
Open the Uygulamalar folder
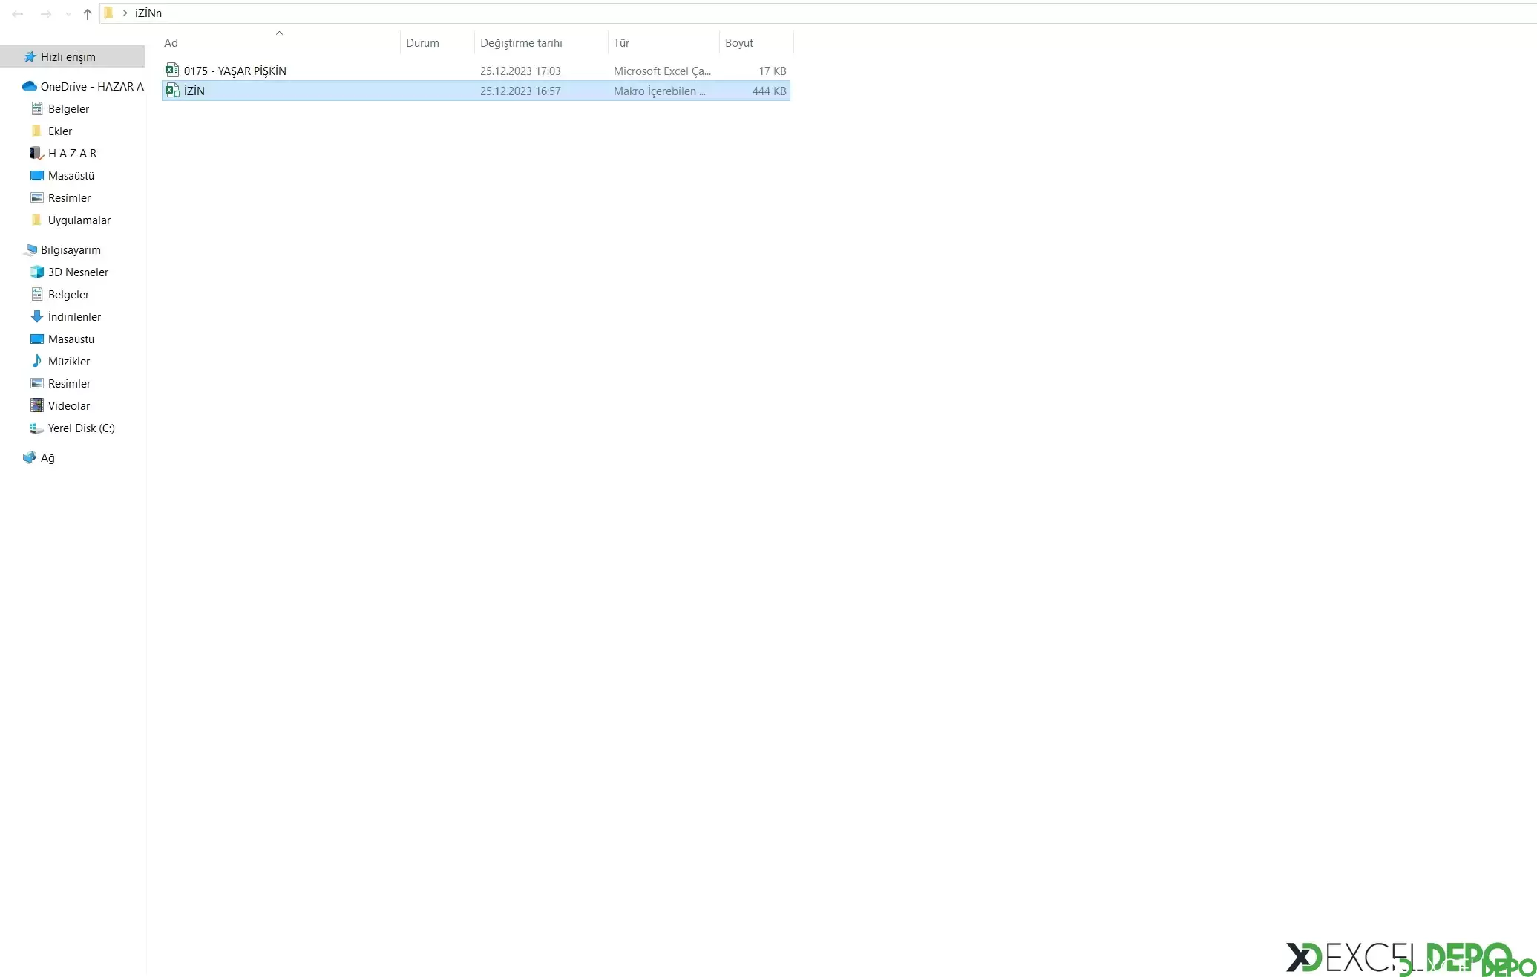79,220
